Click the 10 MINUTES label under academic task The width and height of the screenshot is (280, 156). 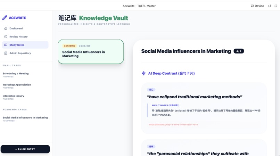9,121
